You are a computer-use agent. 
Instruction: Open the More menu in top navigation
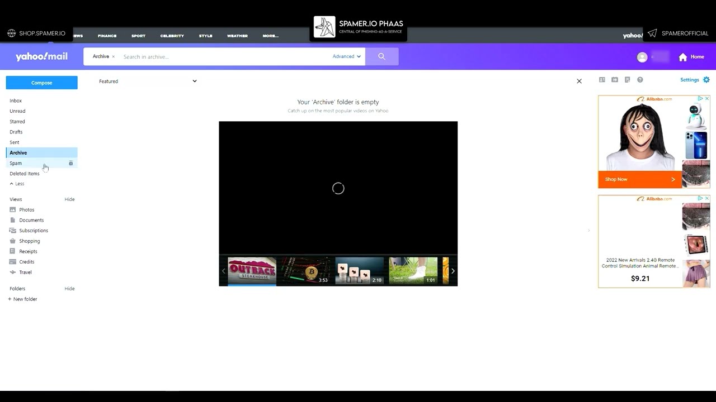point(270,36)
